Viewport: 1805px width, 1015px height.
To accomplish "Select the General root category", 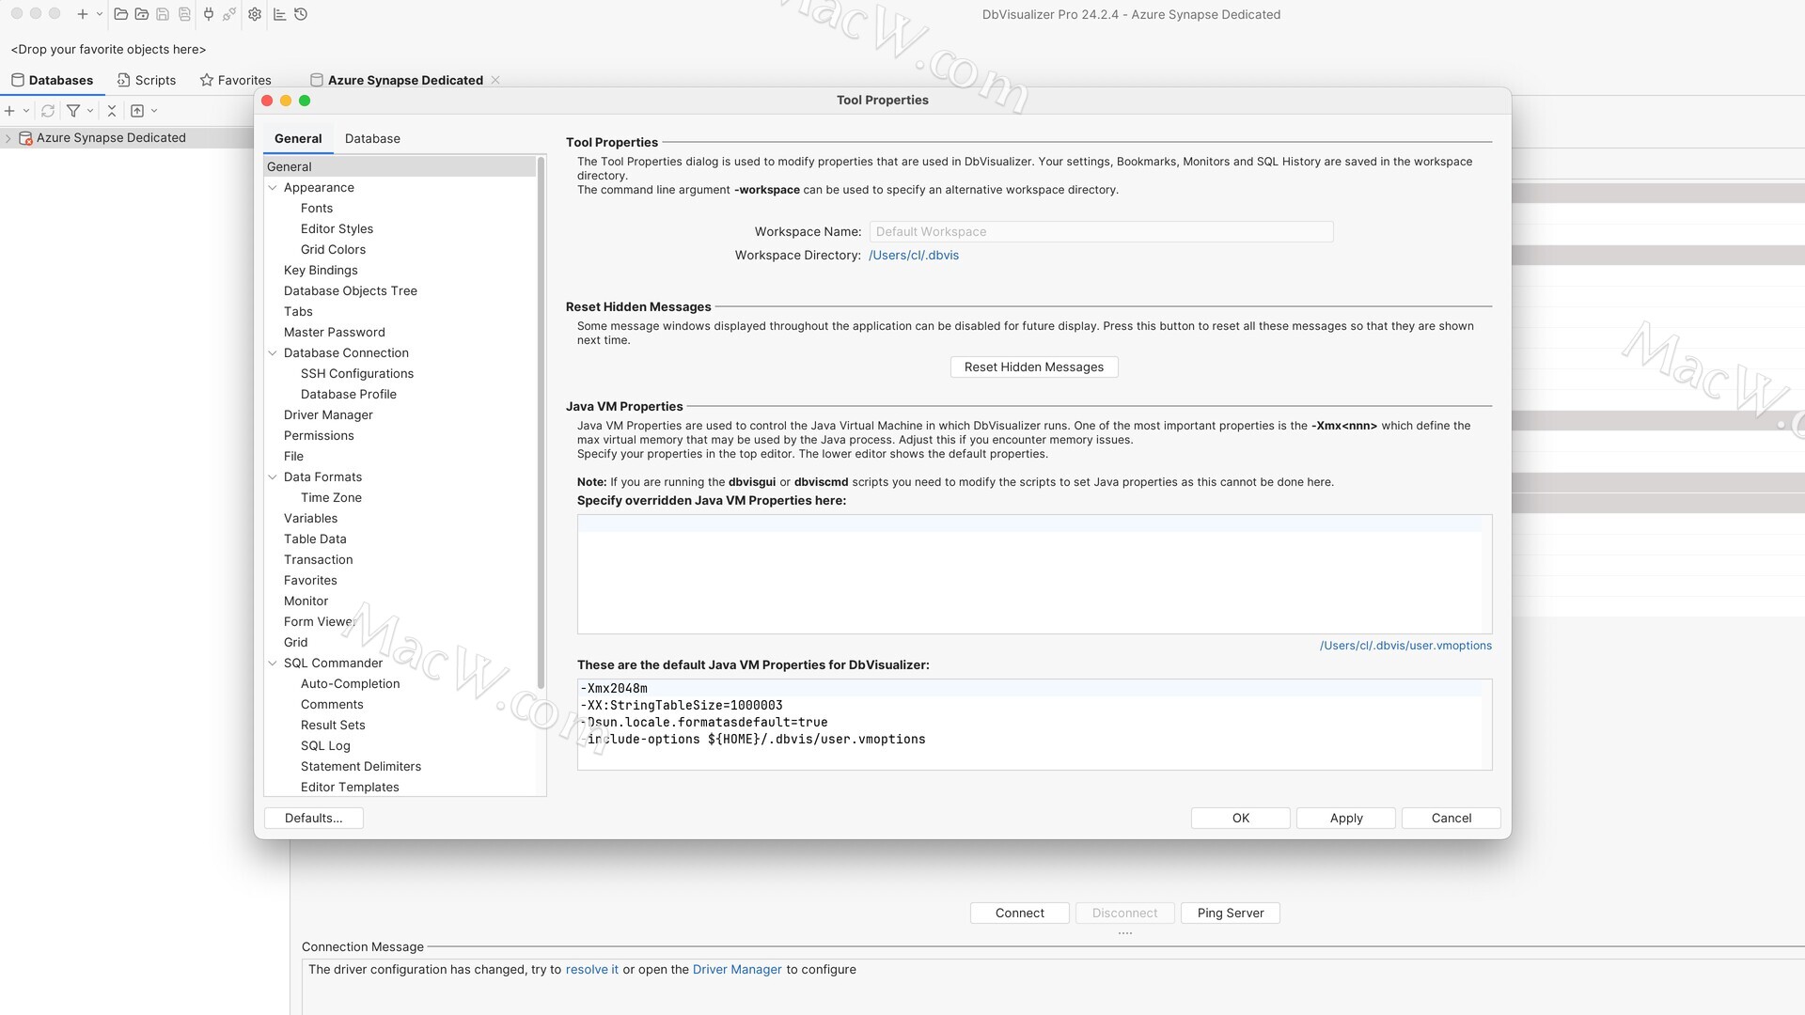I will pos(400,166).
